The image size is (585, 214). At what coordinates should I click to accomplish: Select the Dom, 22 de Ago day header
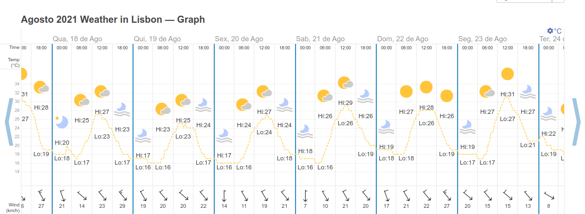tap(402, 39)
